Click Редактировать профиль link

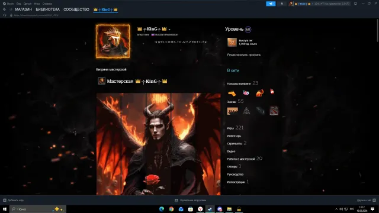[244, 55]
